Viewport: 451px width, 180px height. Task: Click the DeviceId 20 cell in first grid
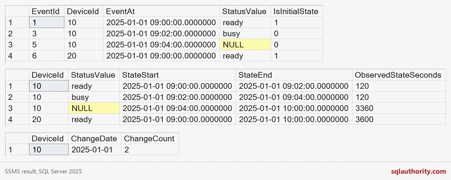(x=84, y=56)
